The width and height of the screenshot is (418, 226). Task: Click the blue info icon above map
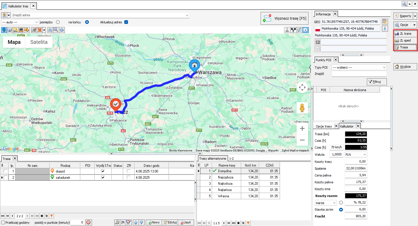pyautogui.click(x=305, y=30)
